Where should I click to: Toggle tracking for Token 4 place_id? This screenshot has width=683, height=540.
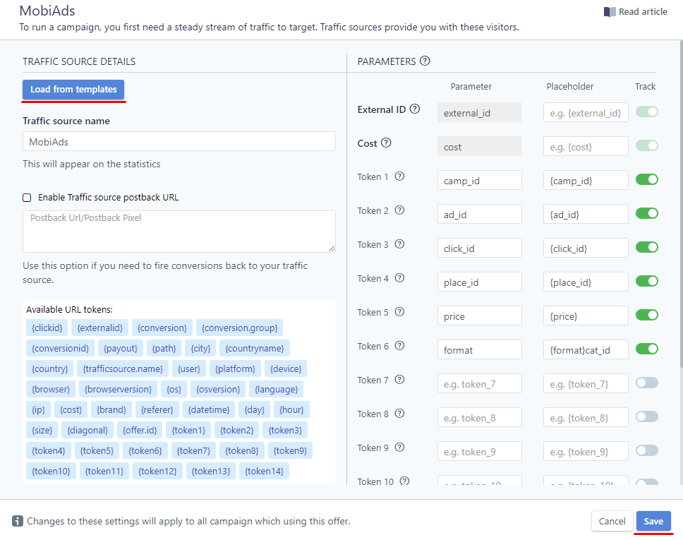(647, 281)
